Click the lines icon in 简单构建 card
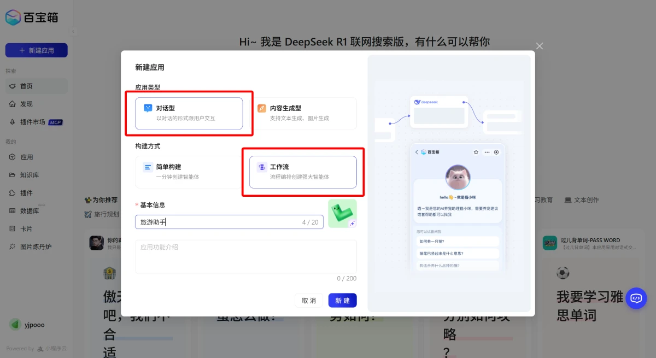Viewport: 656px width, 358px height. click(x=148, y=167)
